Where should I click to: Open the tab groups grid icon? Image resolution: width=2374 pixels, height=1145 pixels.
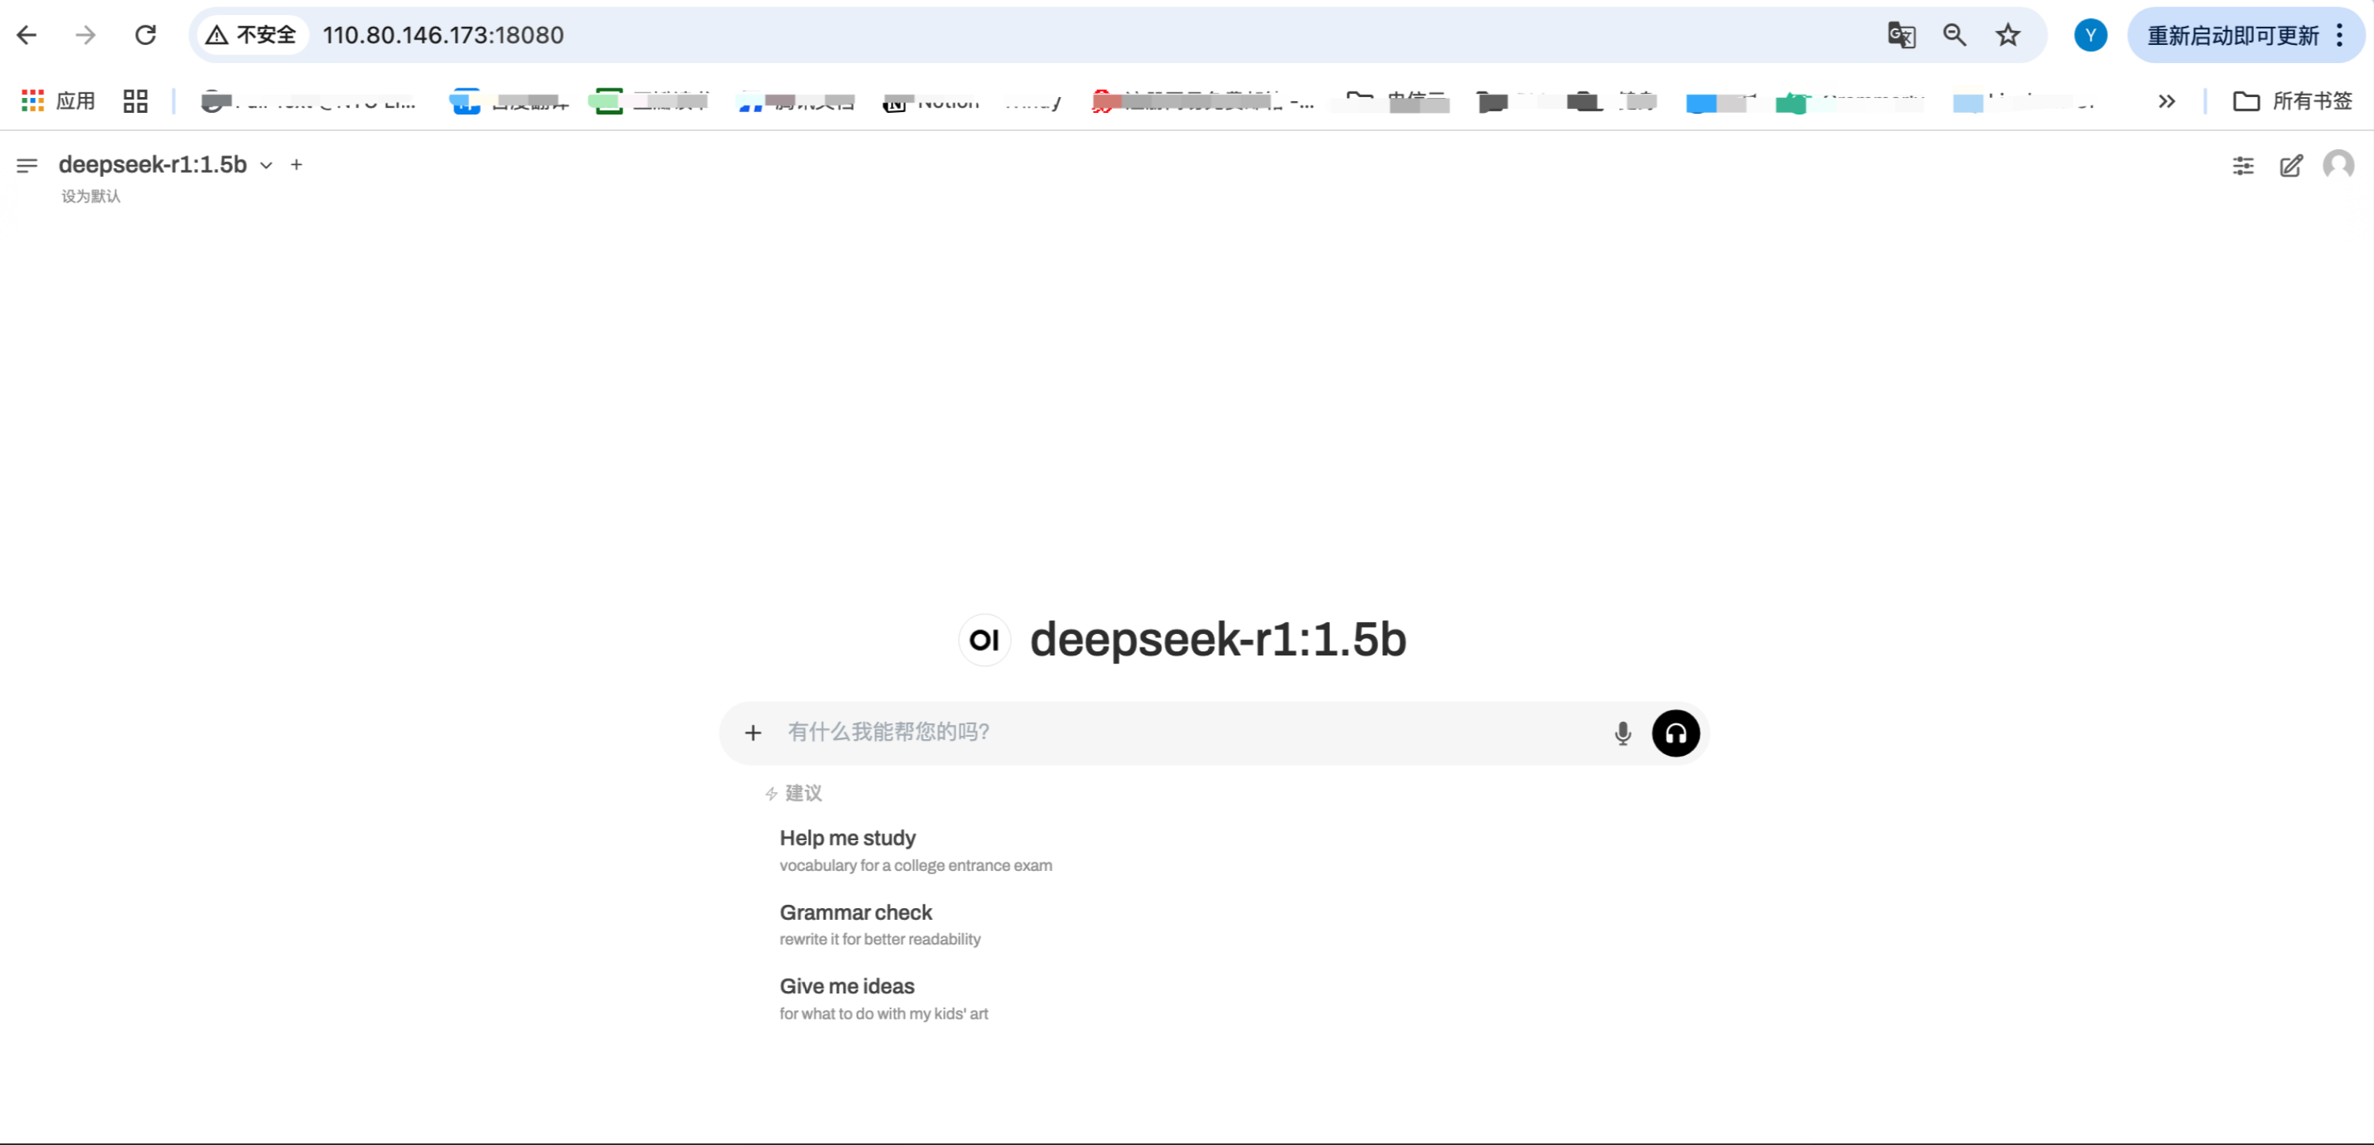(136, 100)
